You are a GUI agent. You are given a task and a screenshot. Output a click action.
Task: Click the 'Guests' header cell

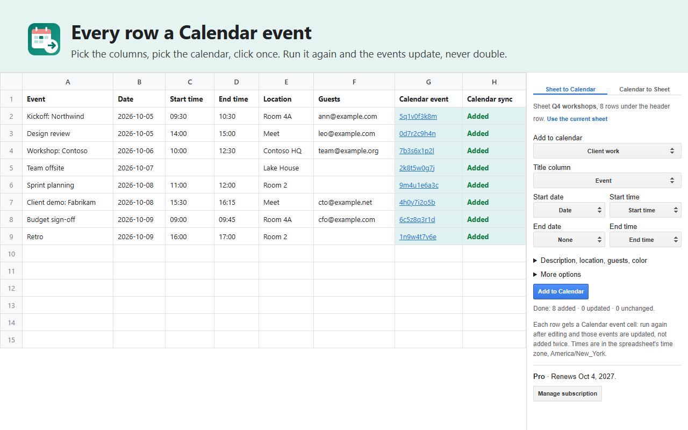point(354,99)
